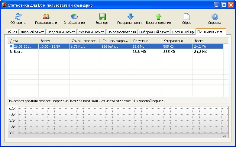Click the 26 day label under graph
Viewport: 236px width, 147px height.
[225, 136]
